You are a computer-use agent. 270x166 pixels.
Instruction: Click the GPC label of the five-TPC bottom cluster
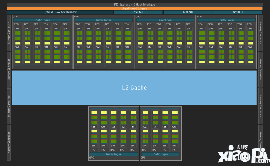[x=91, y=158]
